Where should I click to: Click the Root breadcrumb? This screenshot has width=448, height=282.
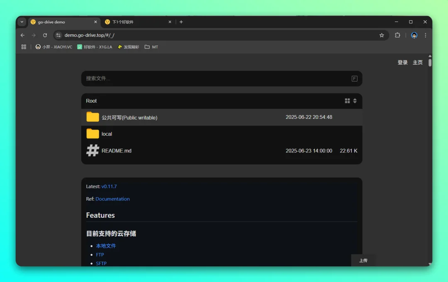pyautogui.click(x=91, y=101)
